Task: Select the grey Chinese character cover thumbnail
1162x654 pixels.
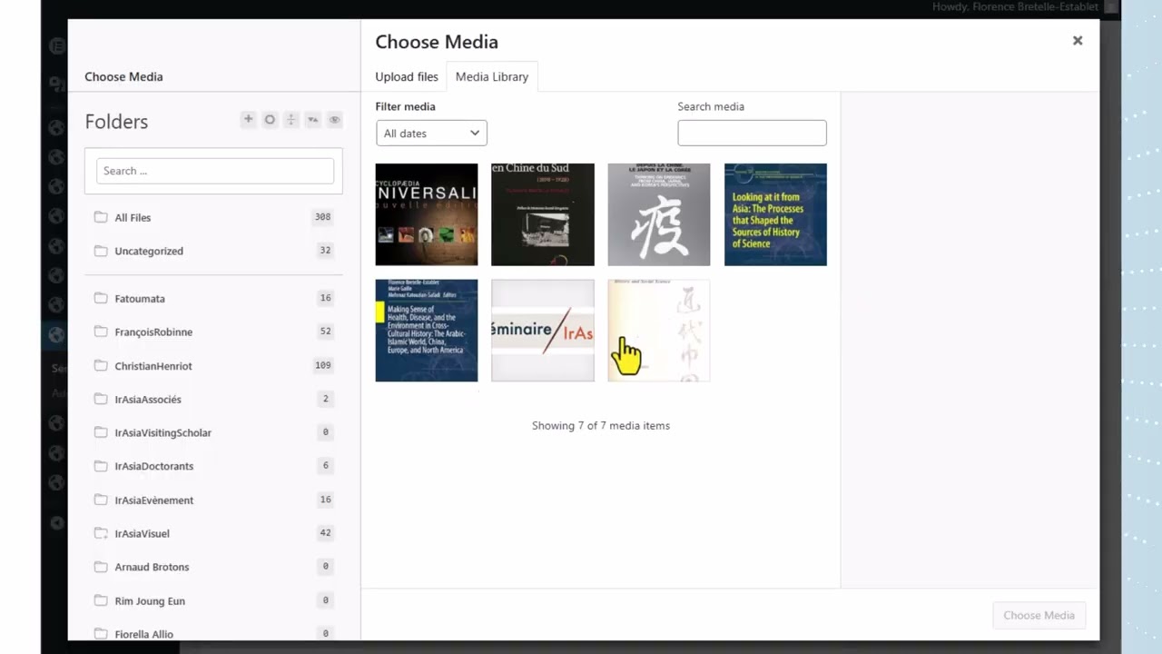Action: [x=659, y=214]
